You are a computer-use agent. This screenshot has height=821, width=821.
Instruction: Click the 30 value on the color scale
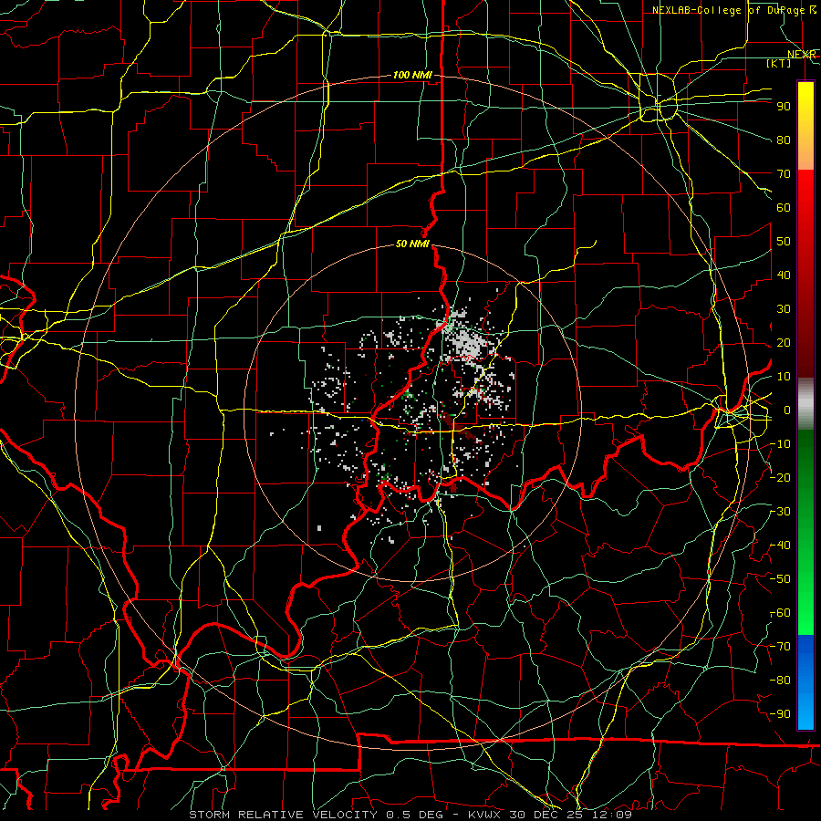[x=784, y=309]
